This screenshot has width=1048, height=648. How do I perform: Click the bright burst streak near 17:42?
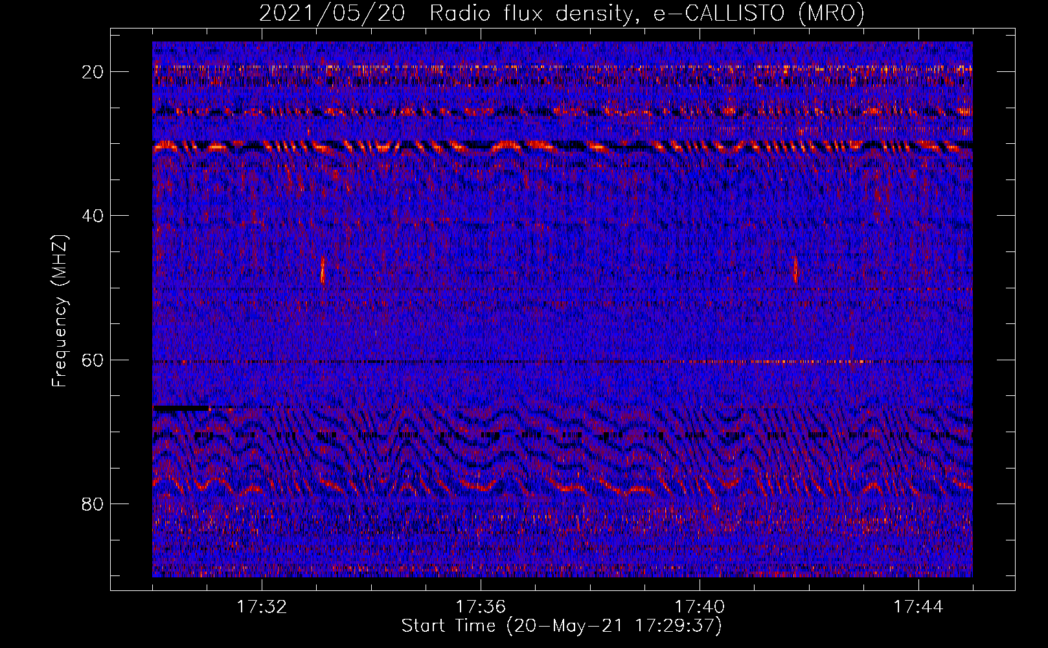click(795, 270)
